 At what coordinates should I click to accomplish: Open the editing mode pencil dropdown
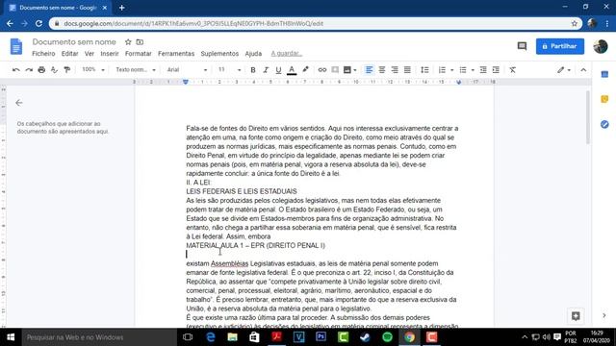tap(564, 70)
